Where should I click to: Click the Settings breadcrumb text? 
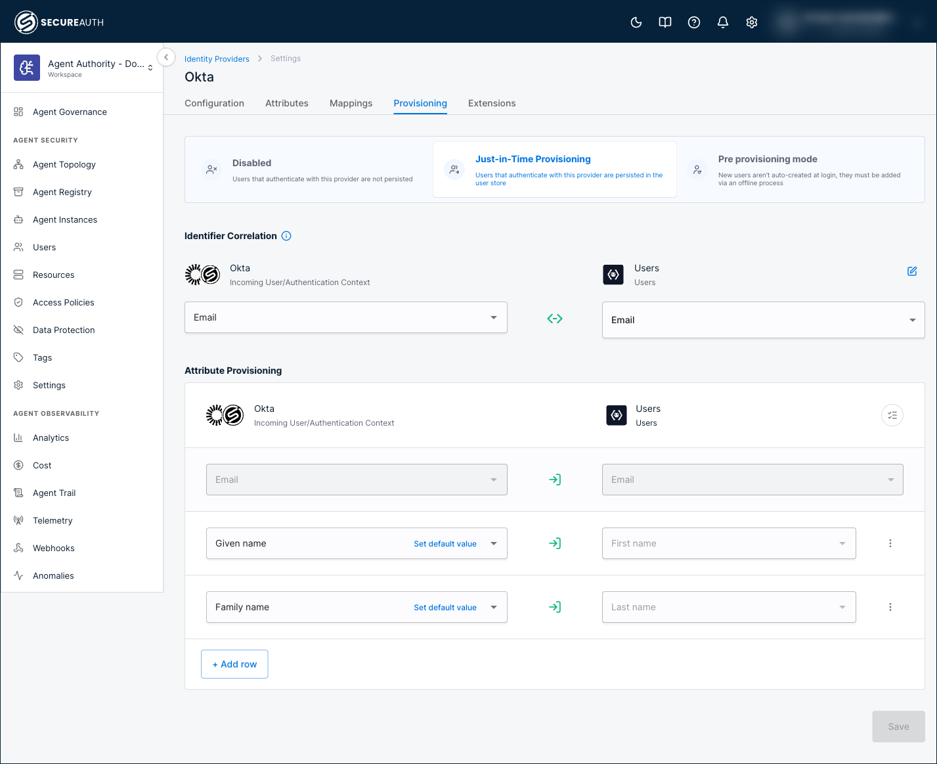coord(286,58)
